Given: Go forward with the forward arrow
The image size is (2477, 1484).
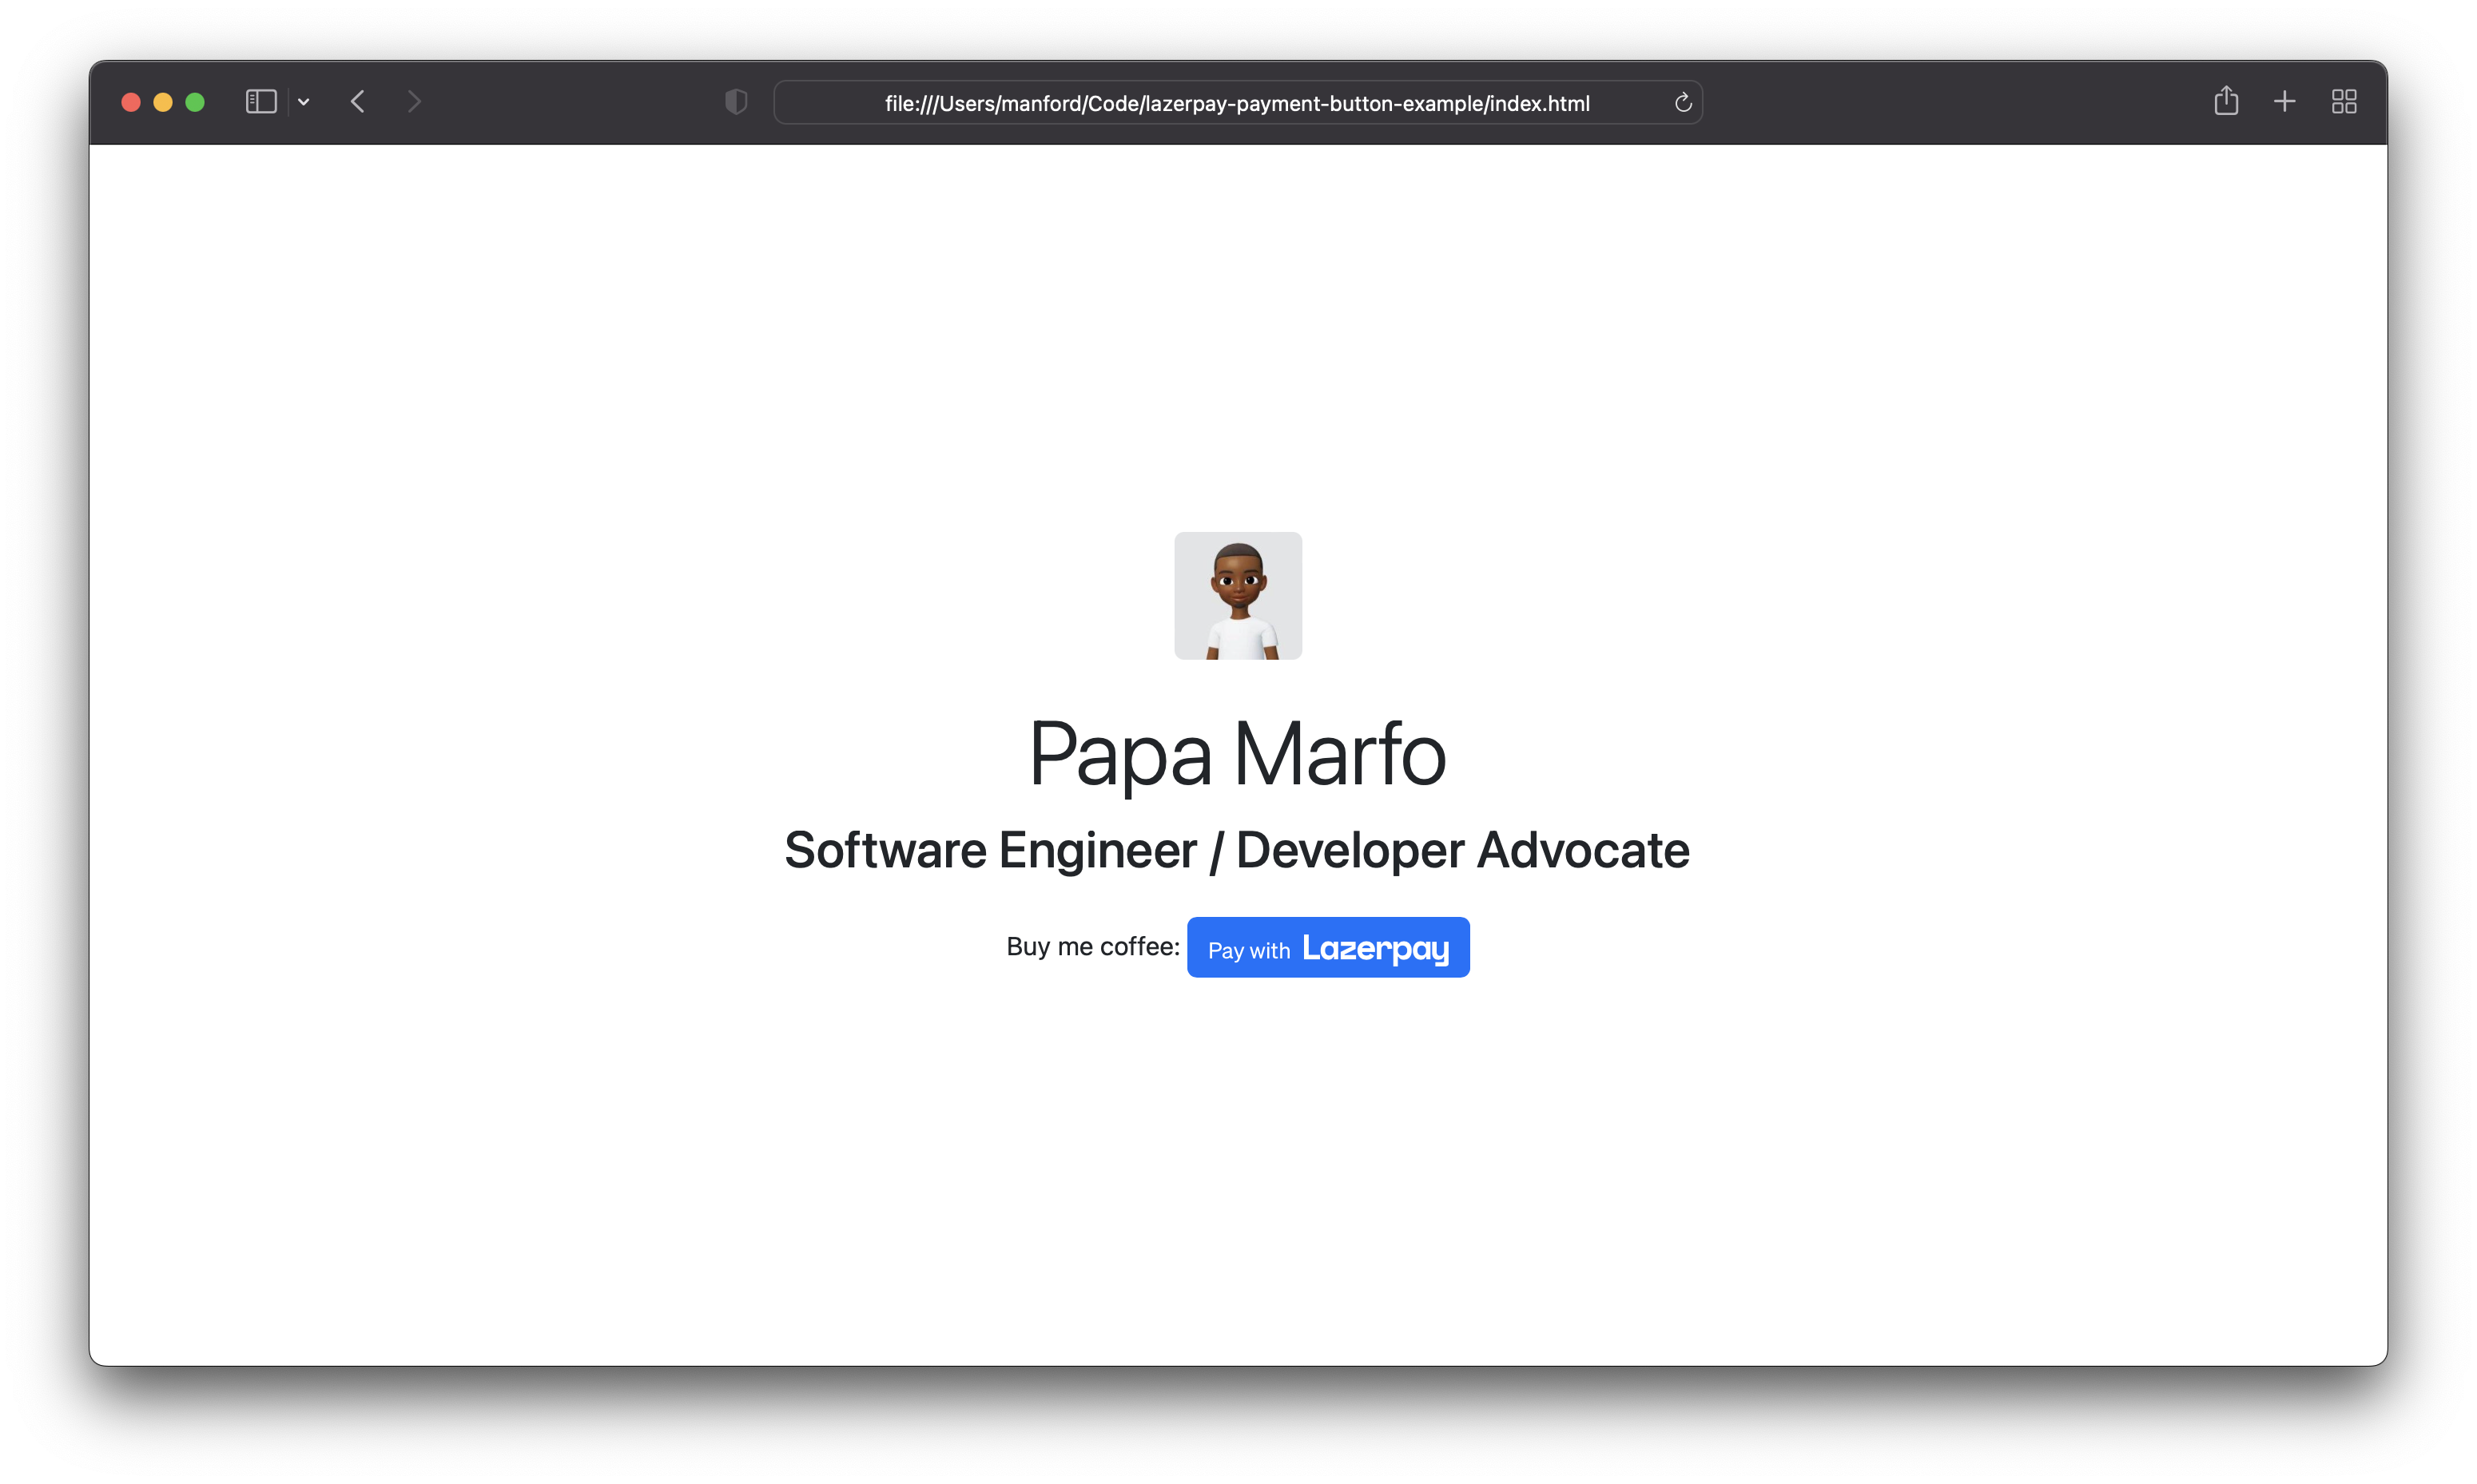Looking at the screenshot, I should (414, 102).
